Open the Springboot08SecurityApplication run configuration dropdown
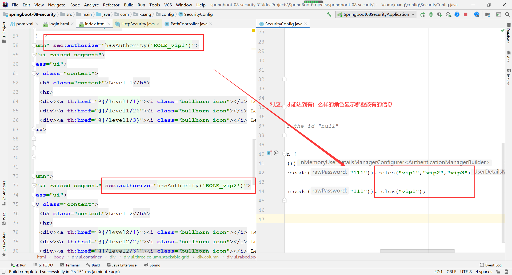Viewport: 512px width, 275px height. point(375,14)
